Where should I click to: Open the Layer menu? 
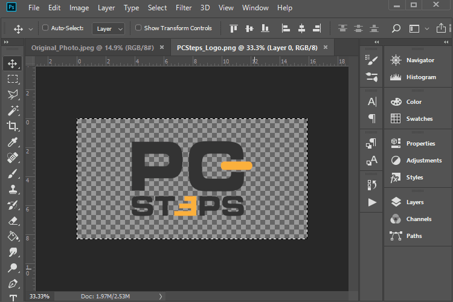(106, 8)
